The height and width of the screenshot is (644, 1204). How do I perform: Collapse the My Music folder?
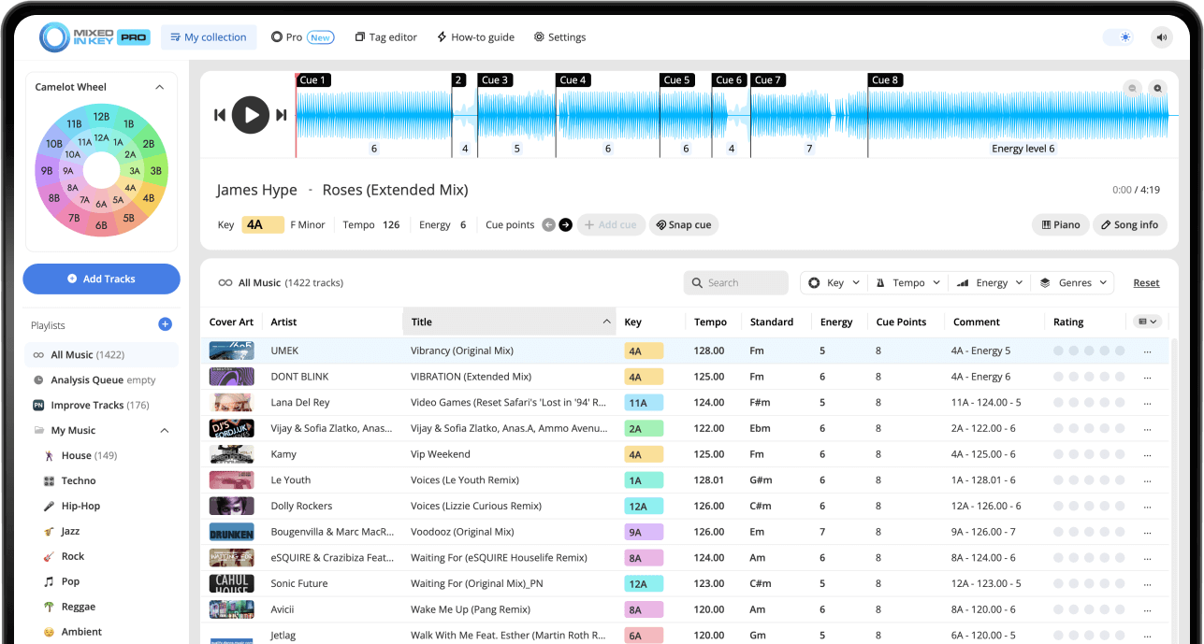pyautogui.click(x=165, y=430)
